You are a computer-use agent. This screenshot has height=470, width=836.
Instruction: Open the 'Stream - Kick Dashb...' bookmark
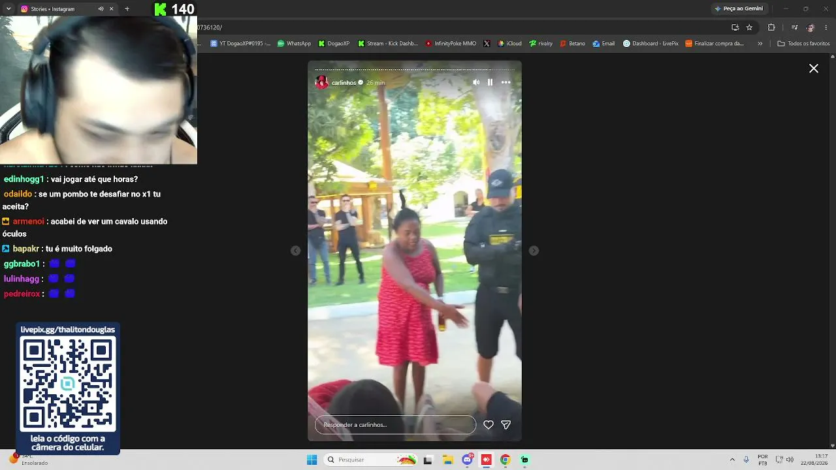tap(387, 44)
